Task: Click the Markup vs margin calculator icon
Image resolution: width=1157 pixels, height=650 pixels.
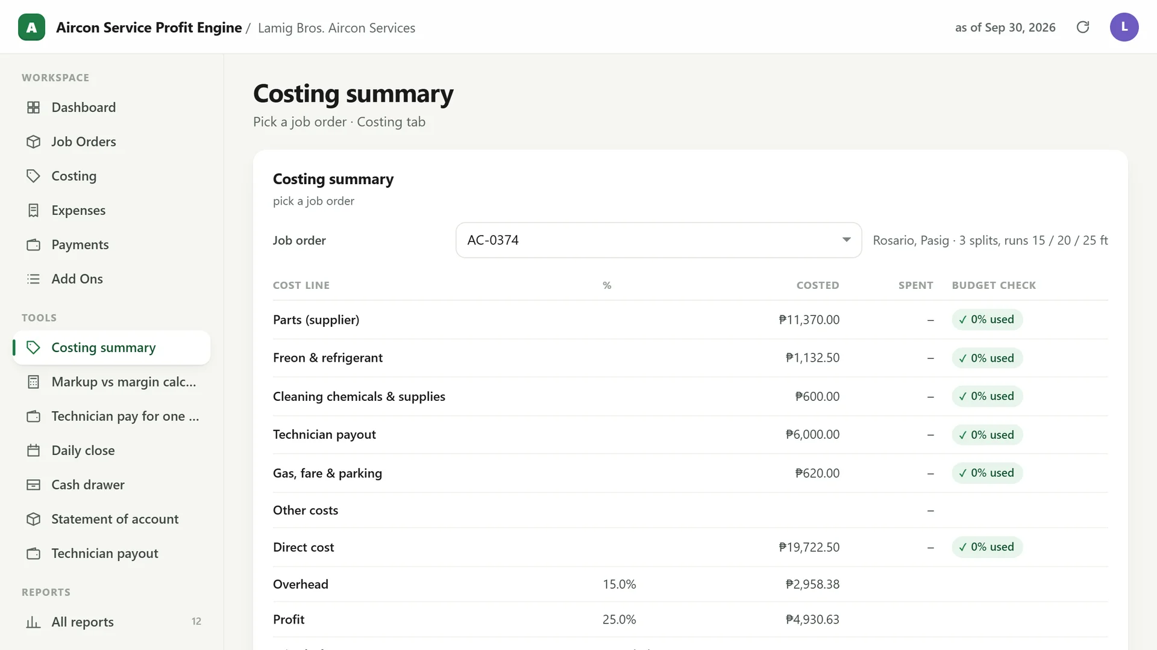Action: pos(34,382)
